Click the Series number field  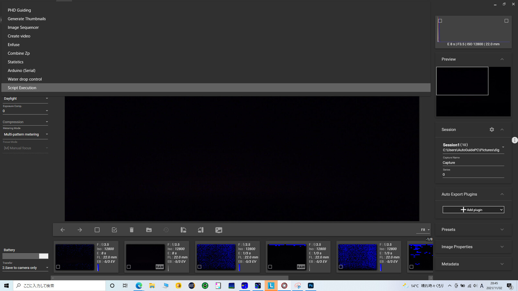tap(473, 175)
